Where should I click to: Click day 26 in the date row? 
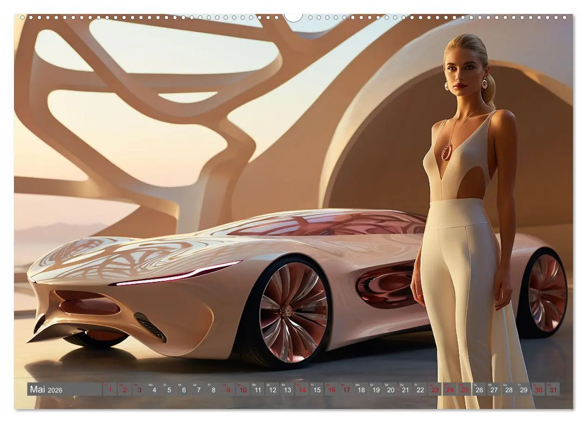(479, 389)
